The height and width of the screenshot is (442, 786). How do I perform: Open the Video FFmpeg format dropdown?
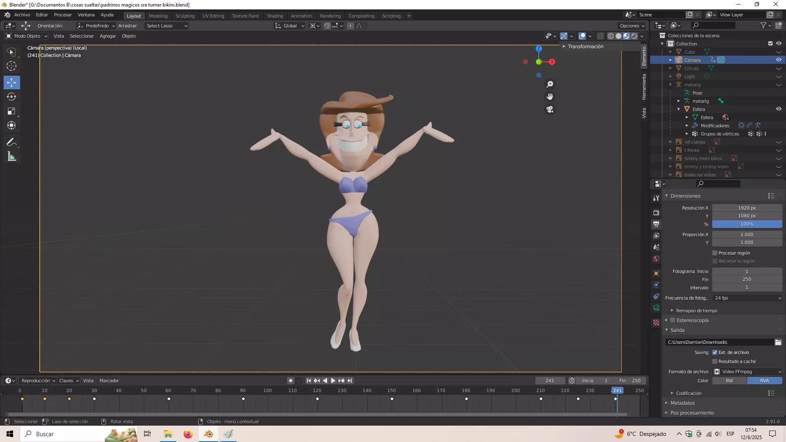748,372
